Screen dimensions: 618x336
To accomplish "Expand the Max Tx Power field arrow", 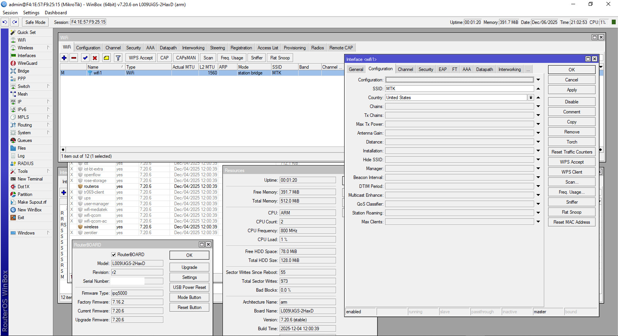I will pos(538,124).
